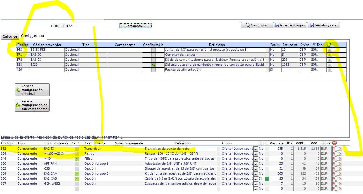Screen dimensions: 363x194
Task: Open the Grupo dropdown in the empty last row
Action: (256, 189)
